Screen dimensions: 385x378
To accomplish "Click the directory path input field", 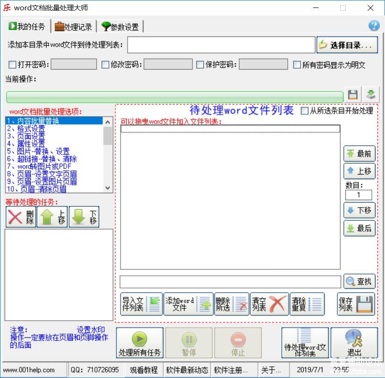I will tap(221, 45).
